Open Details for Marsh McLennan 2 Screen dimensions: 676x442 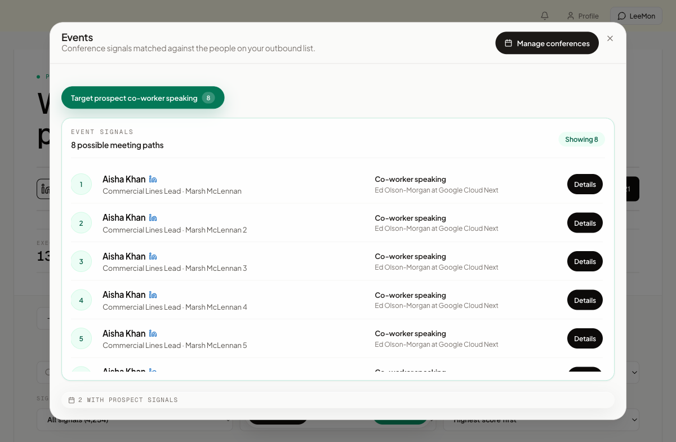[x=585, y=223]
